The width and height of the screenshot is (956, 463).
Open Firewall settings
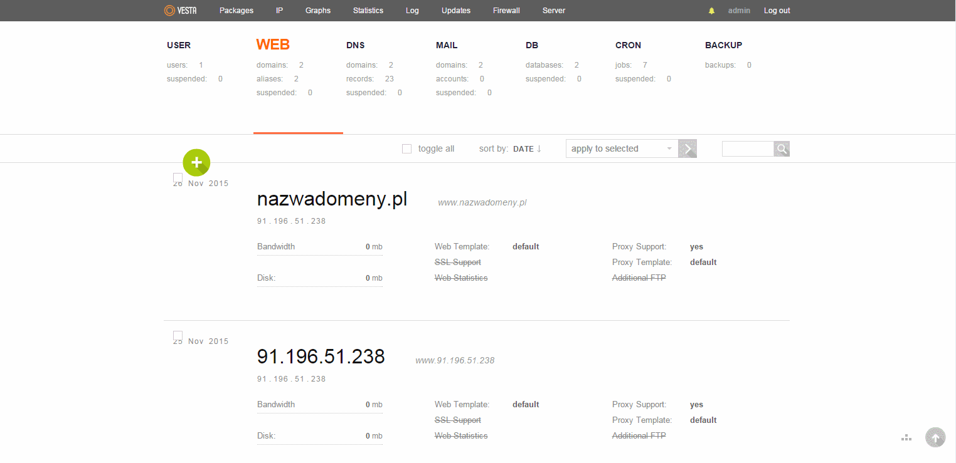coord(506,11)
